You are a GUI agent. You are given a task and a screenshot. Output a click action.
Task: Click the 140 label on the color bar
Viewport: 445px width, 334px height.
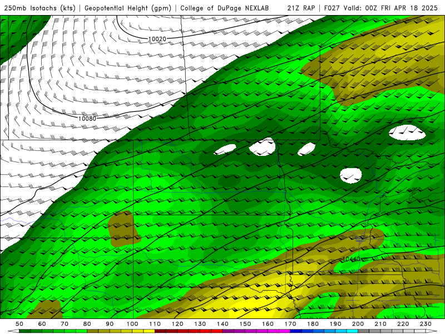pos(222,324)
